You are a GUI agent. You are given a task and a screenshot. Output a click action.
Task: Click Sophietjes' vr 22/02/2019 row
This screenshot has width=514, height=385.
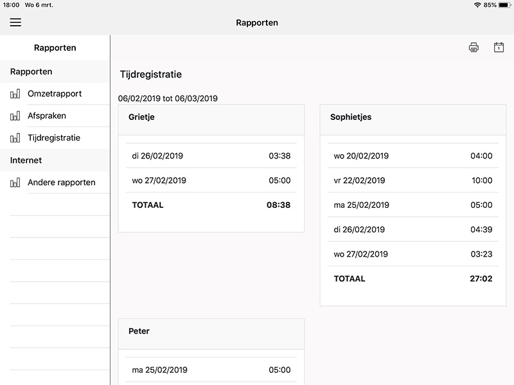[413, 180]
